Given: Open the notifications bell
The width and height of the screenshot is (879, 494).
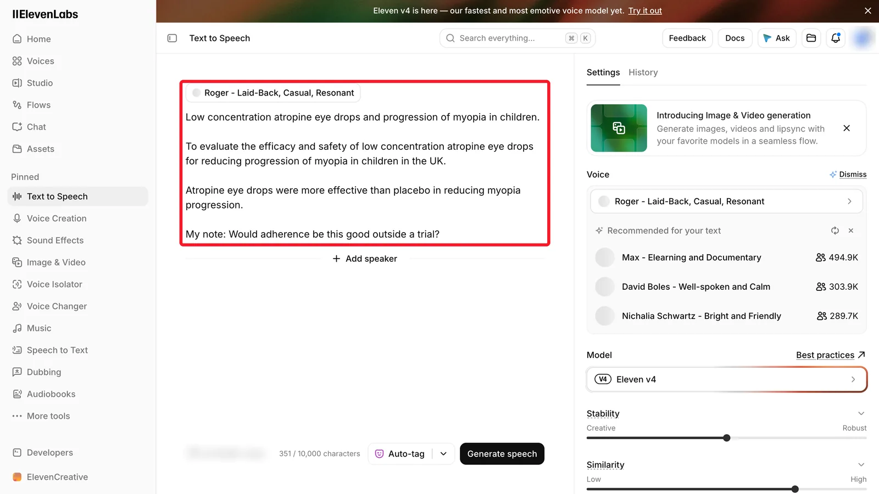Looking at the screenshot, I should [836, 38].
